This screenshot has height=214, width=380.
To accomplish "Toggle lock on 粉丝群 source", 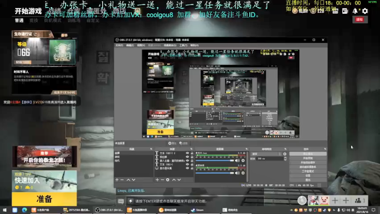I will 192,157.
